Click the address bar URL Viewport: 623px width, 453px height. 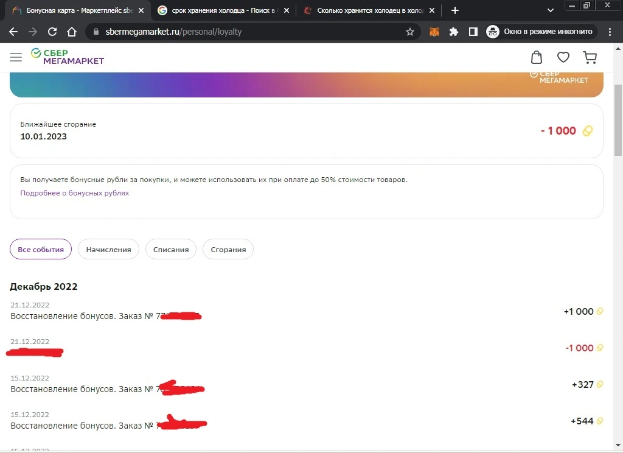click(x=173, y=32)
